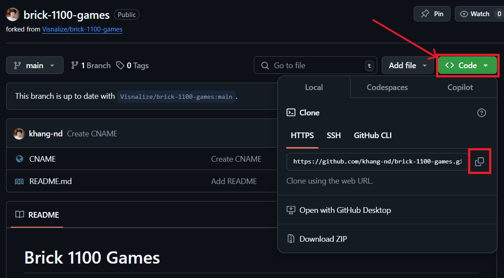The image size is (504, 278).
Task: Toggle the green Code dropdown button
Action: [x=467, y=66]
